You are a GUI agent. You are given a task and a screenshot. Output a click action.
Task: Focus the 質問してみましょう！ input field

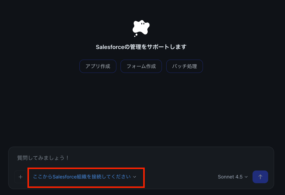(x=141, y=158)
